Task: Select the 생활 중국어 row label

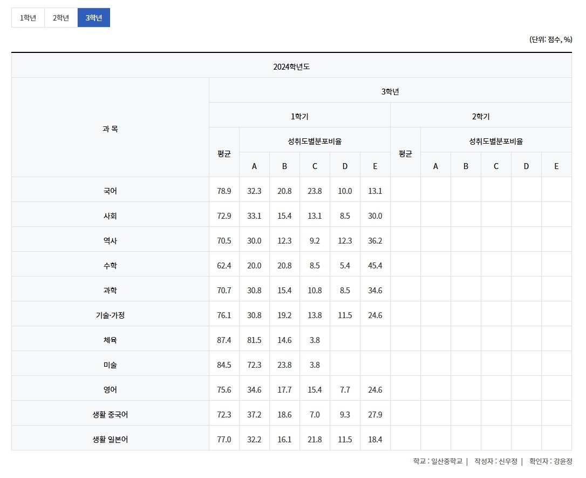Action: coord(110,415)
